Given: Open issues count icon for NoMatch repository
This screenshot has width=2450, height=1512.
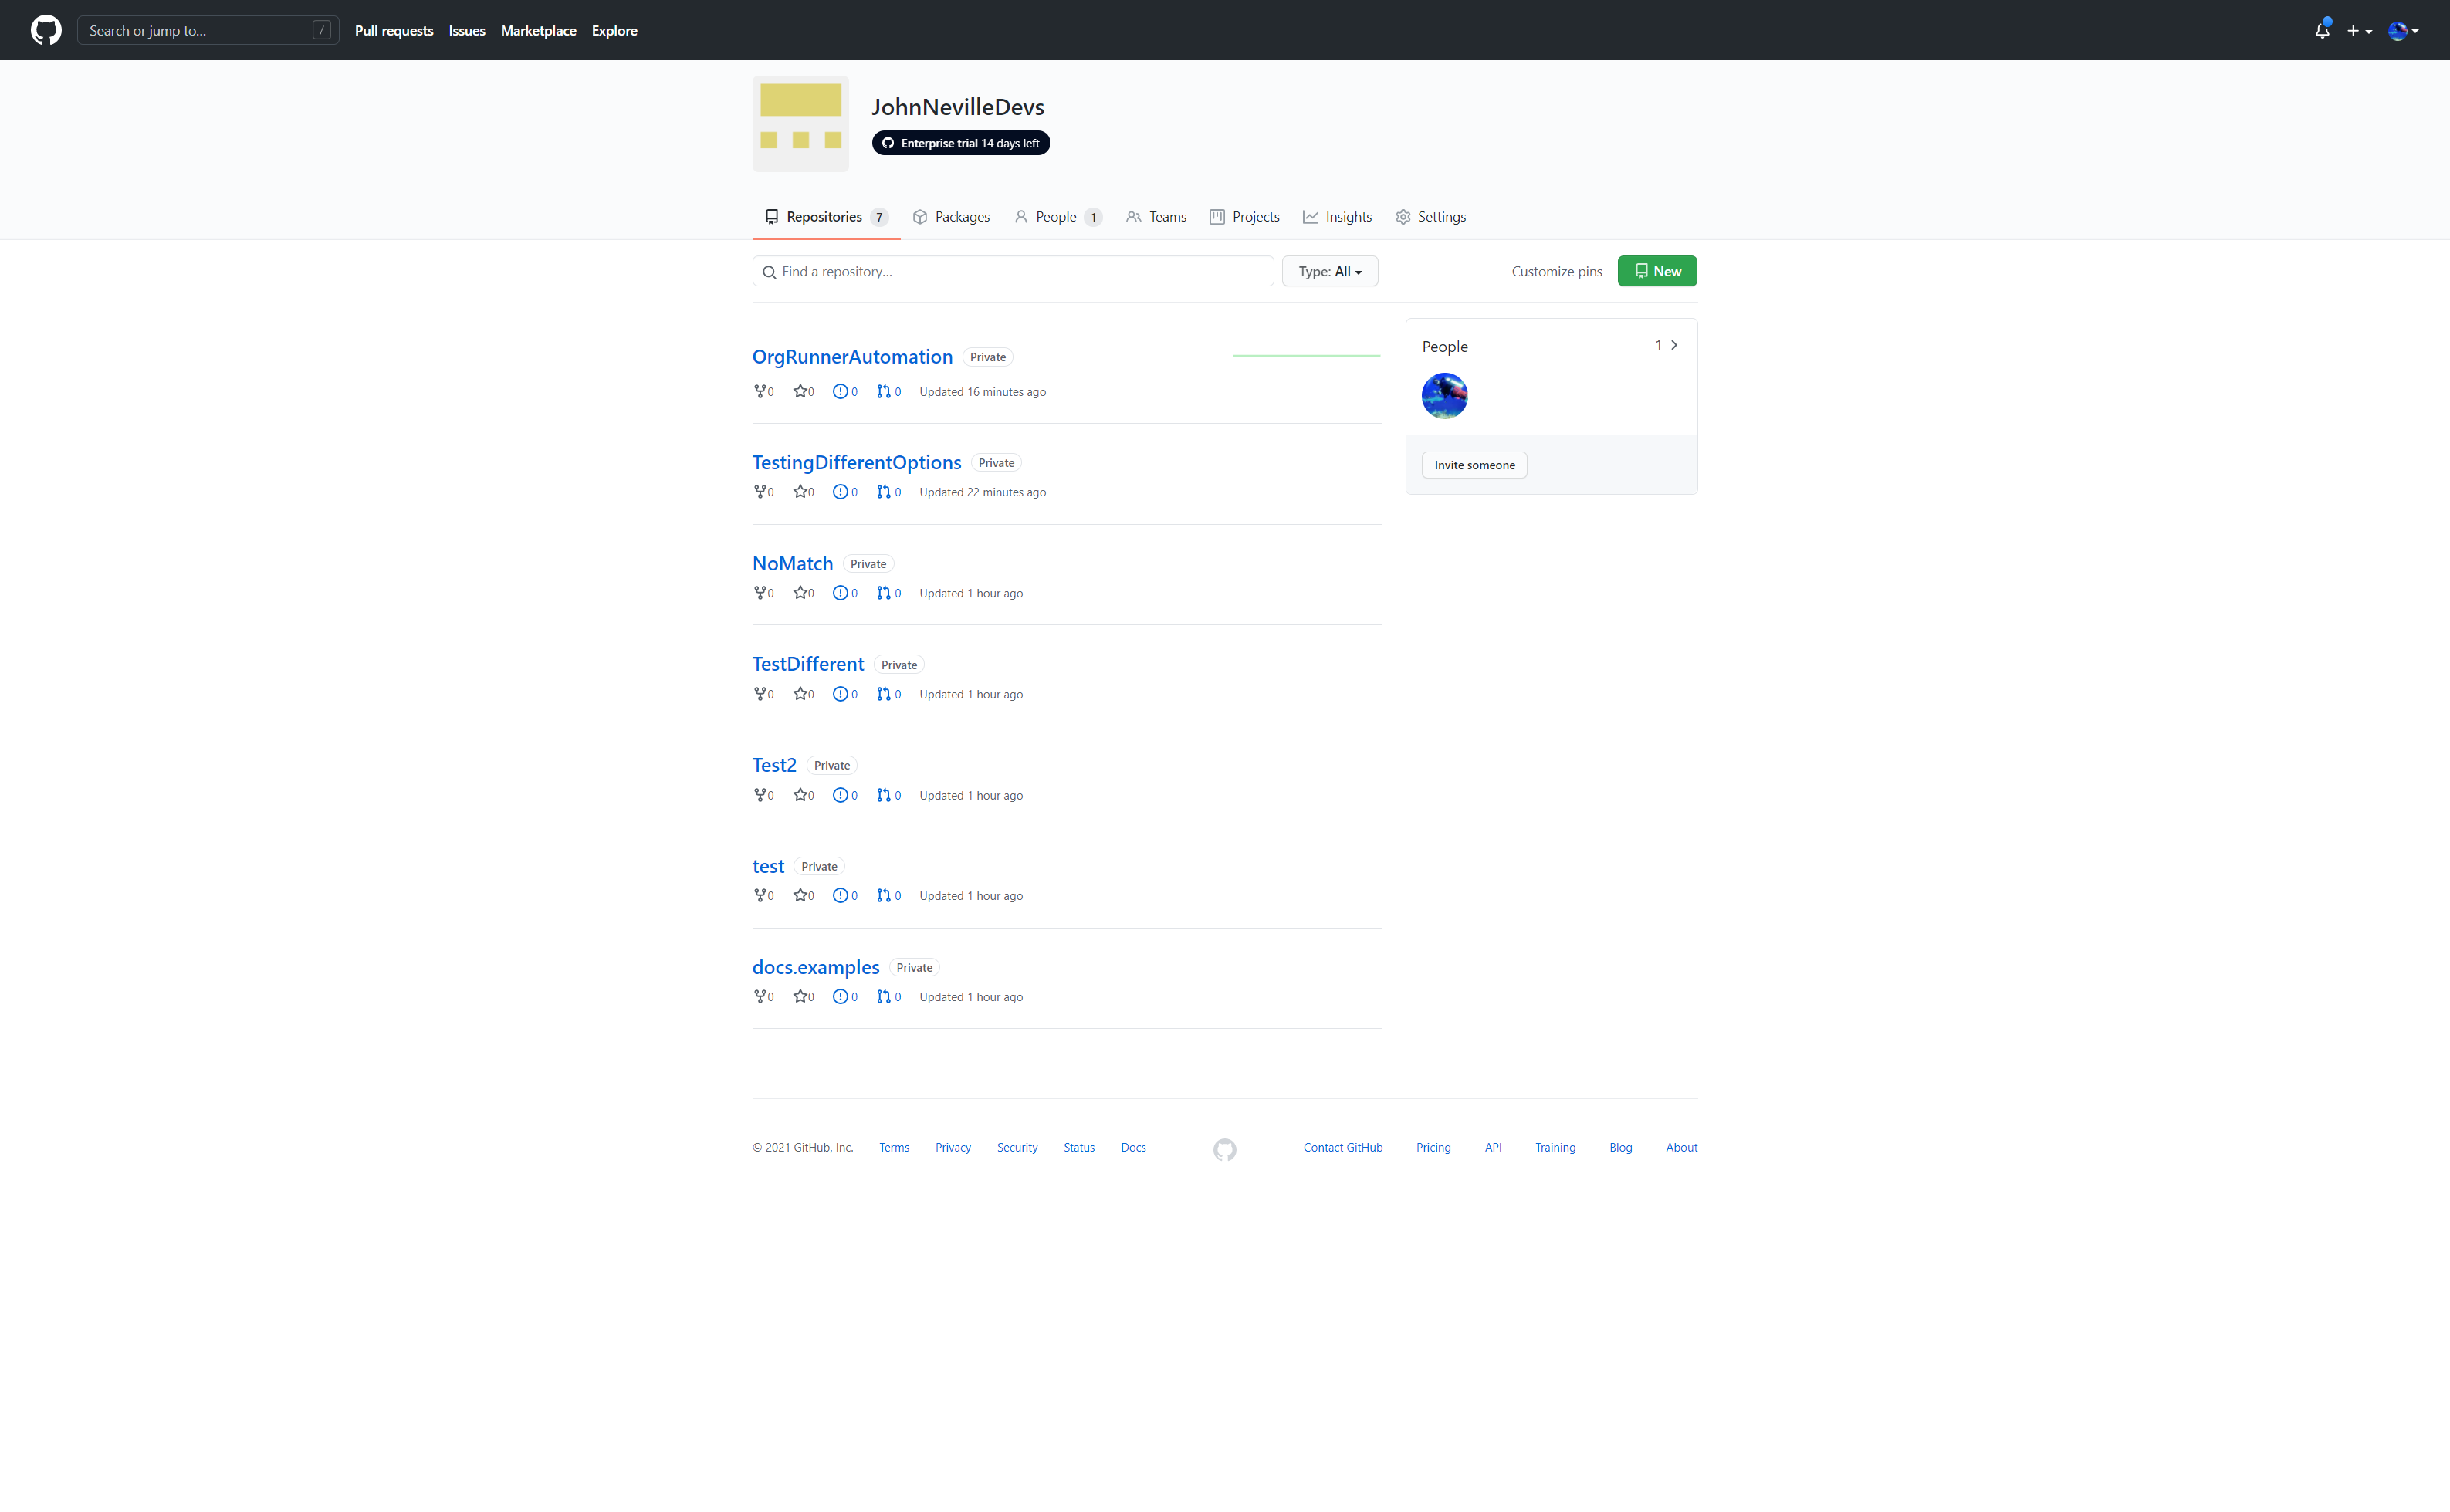Looking at the screenshot, I should click(840, 592).
